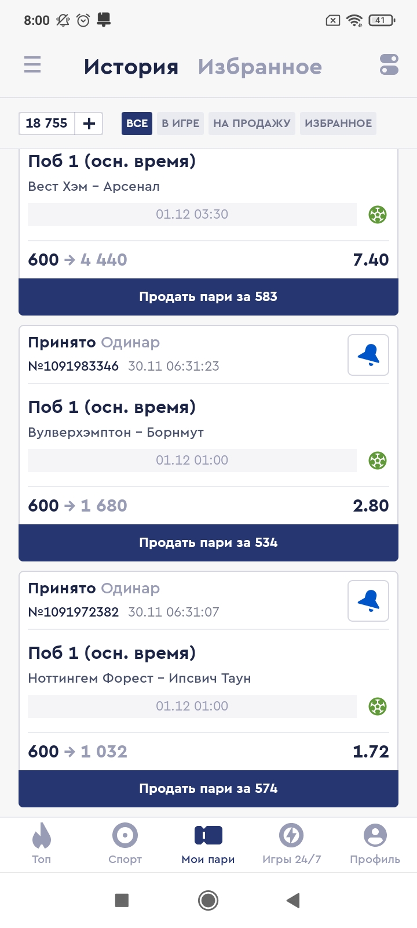This screenshot has width=417, height=928.
Task: Toggle the view switch icon top right
Action: 389,64
